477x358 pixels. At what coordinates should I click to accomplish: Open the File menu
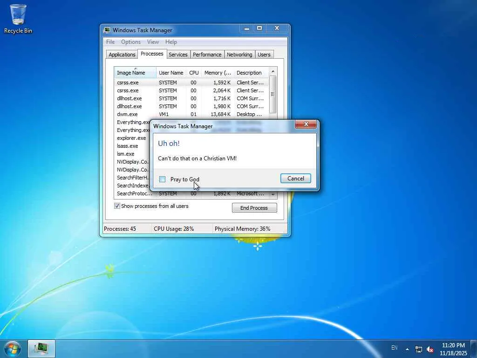(x=110, y=42)
